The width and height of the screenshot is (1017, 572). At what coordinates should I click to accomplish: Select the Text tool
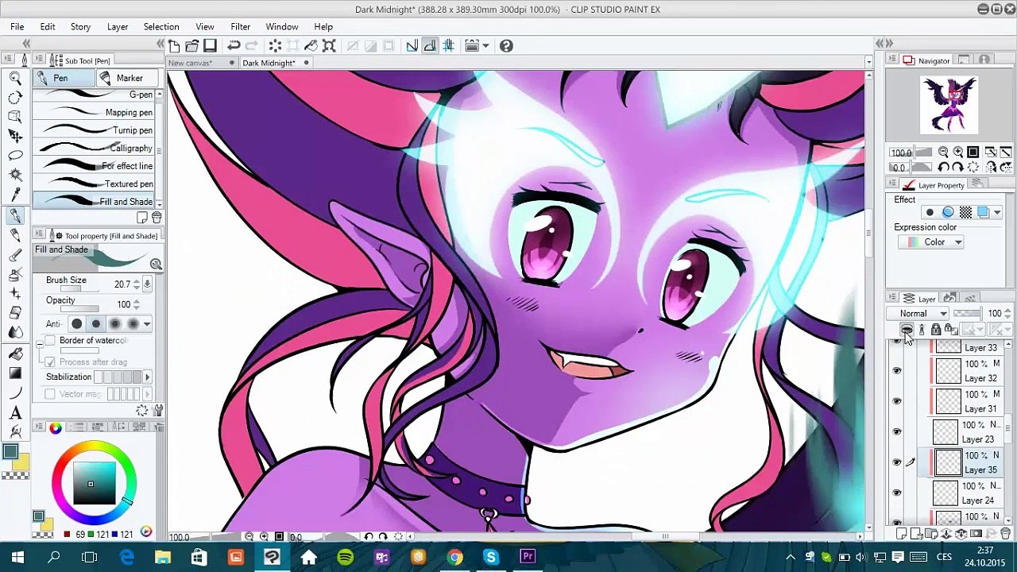(x=15, y=413)
